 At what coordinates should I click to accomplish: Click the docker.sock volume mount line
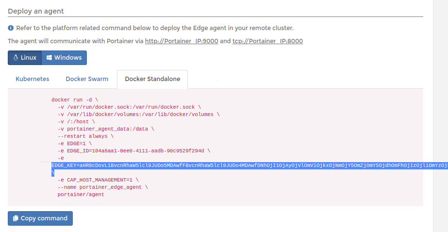tap(129, 107)
